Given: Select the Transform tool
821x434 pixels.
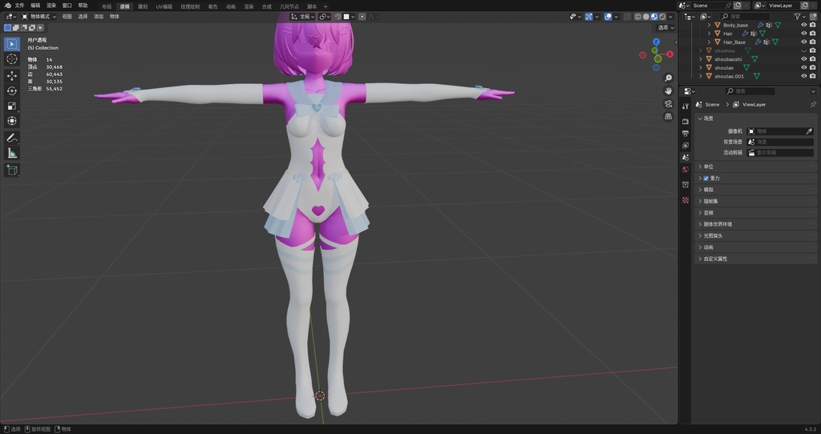Looking at the screenshot, I should 11,121.
